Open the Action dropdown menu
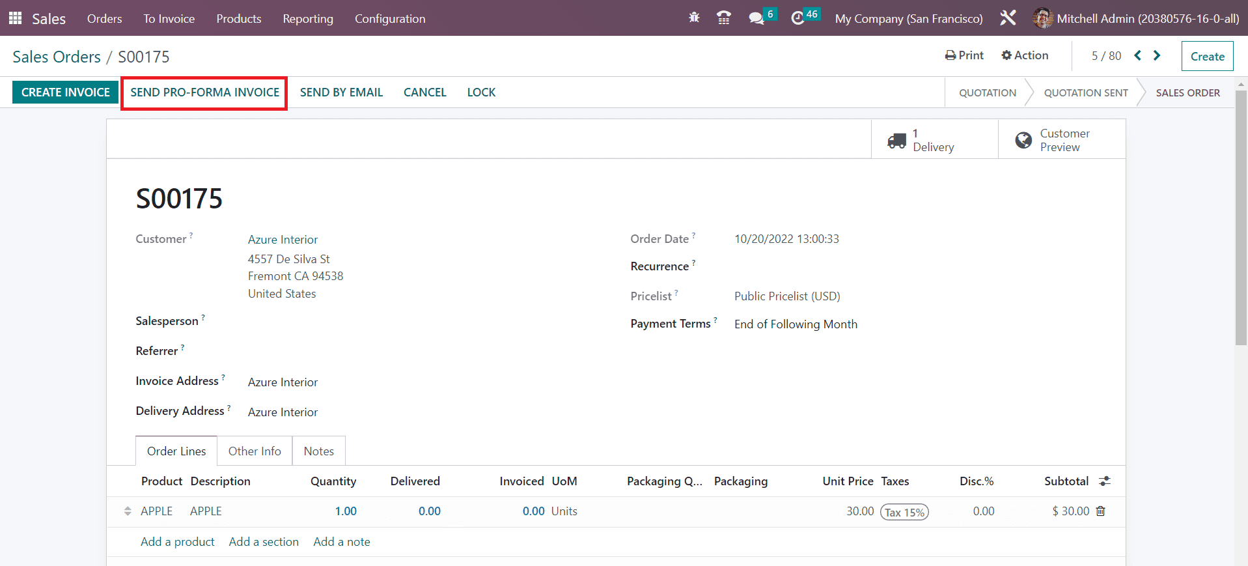Viewport: 1248px width, 566px height. [1025, 55]
